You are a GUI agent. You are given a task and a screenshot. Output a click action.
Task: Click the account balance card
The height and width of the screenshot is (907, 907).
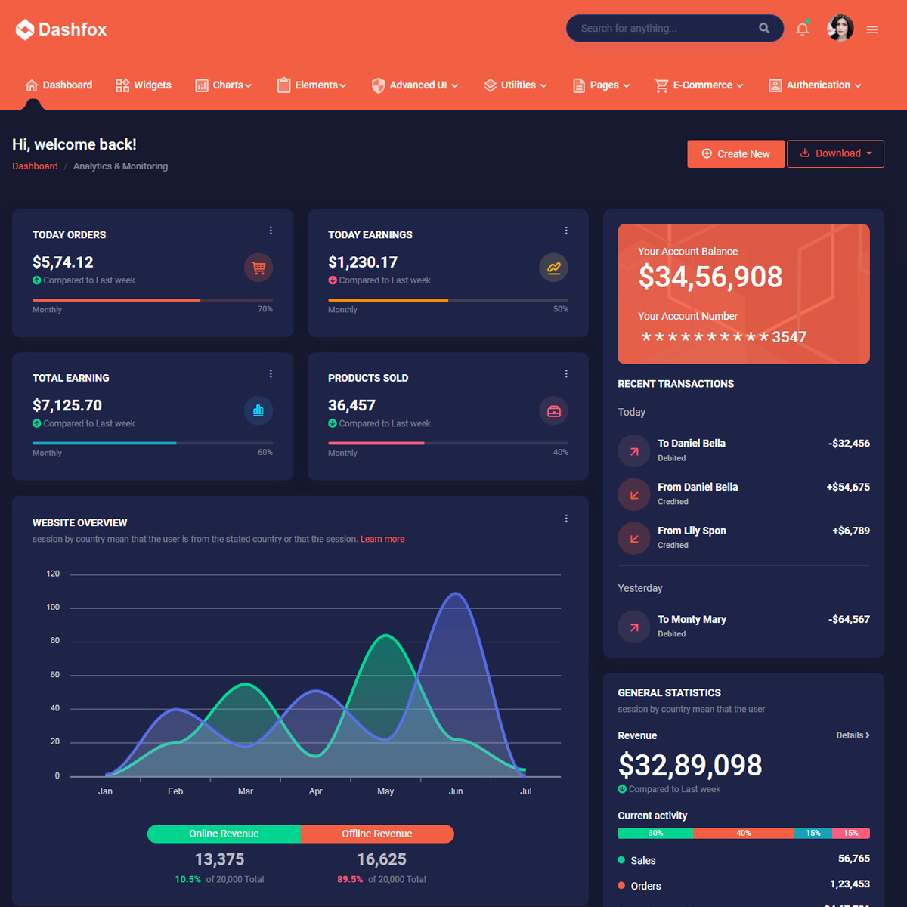744,294
